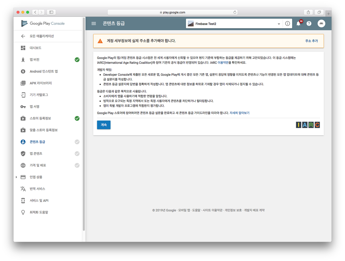Open 모든 애플리케이션 menu item
The height and width of the screenshot is (261, 345).
click(x=42, y=36)
